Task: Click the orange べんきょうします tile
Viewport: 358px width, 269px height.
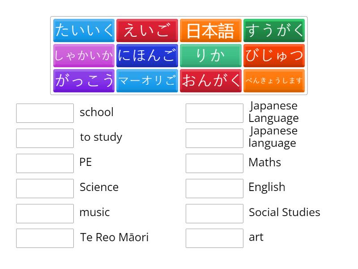Action: coord(274,81)
